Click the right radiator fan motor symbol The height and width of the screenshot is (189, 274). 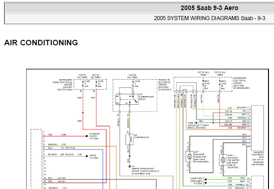coord(223,160)
